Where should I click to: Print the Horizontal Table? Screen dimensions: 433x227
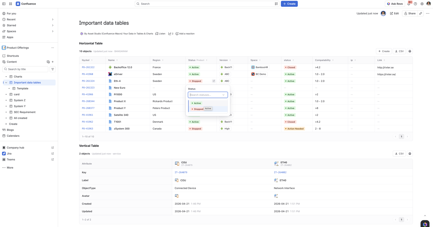(x=410, y=51)
